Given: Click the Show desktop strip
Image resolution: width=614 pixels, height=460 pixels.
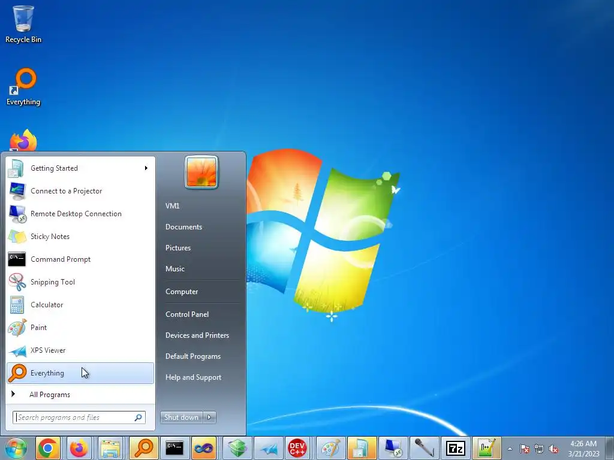Looking at the screenshot, I should pos(610,448).
